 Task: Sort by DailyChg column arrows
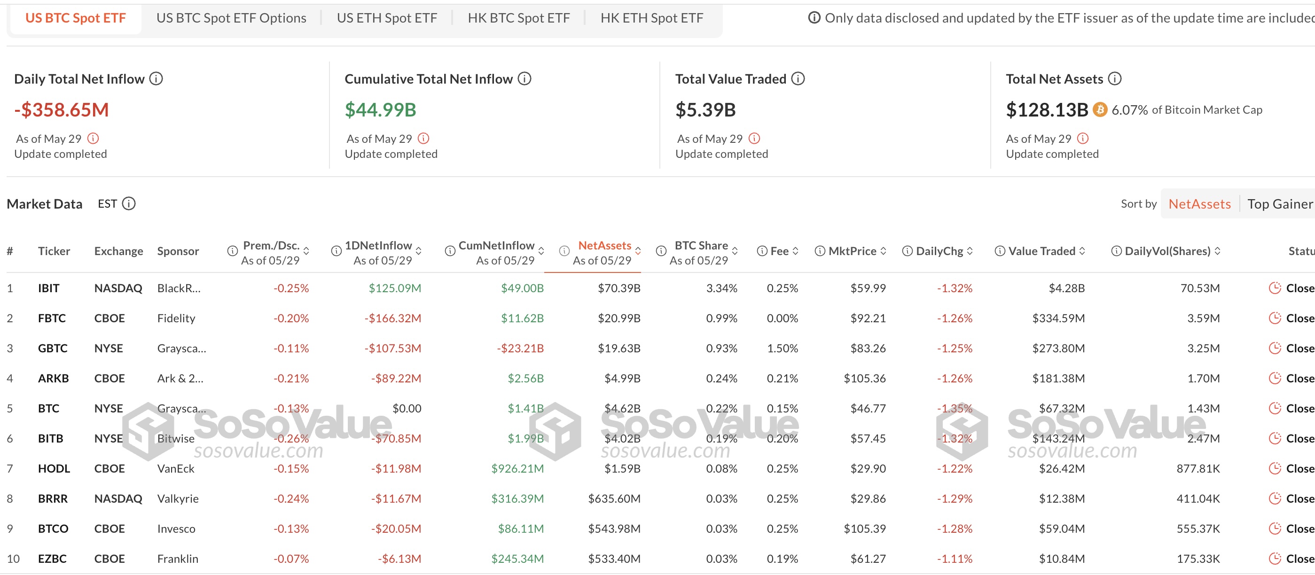(x=970, y=251)
